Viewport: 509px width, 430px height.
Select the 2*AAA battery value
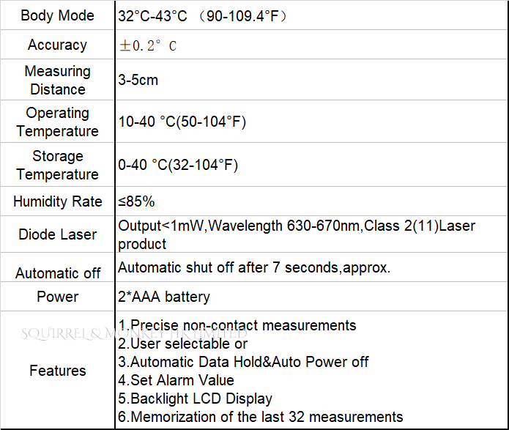click(164, 297)
